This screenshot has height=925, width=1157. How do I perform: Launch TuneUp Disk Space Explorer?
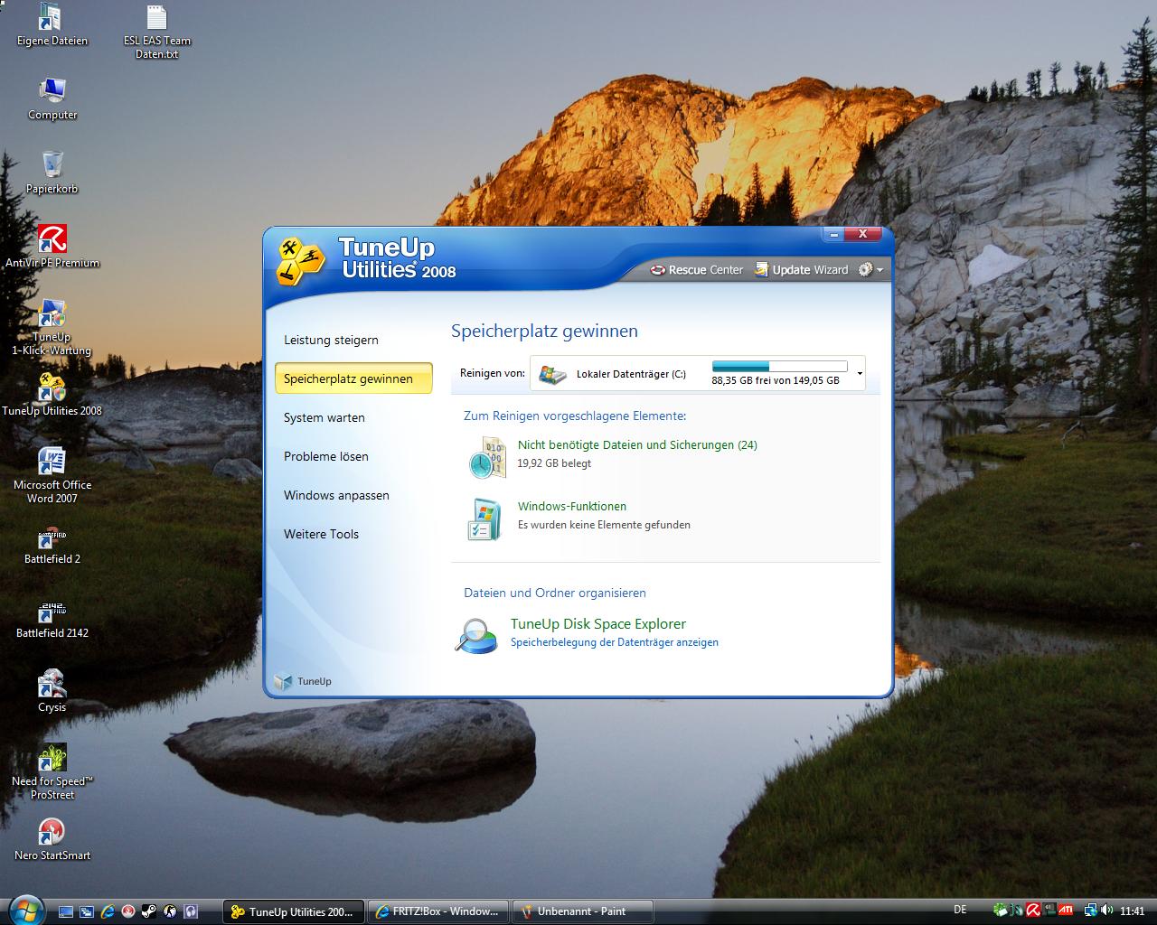pyautogui.click(x=598, y=623)
